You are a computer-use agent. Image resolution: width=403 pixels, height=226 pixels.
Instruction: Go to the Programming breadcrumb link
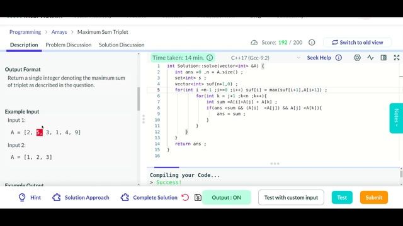(x=25, y=32)
